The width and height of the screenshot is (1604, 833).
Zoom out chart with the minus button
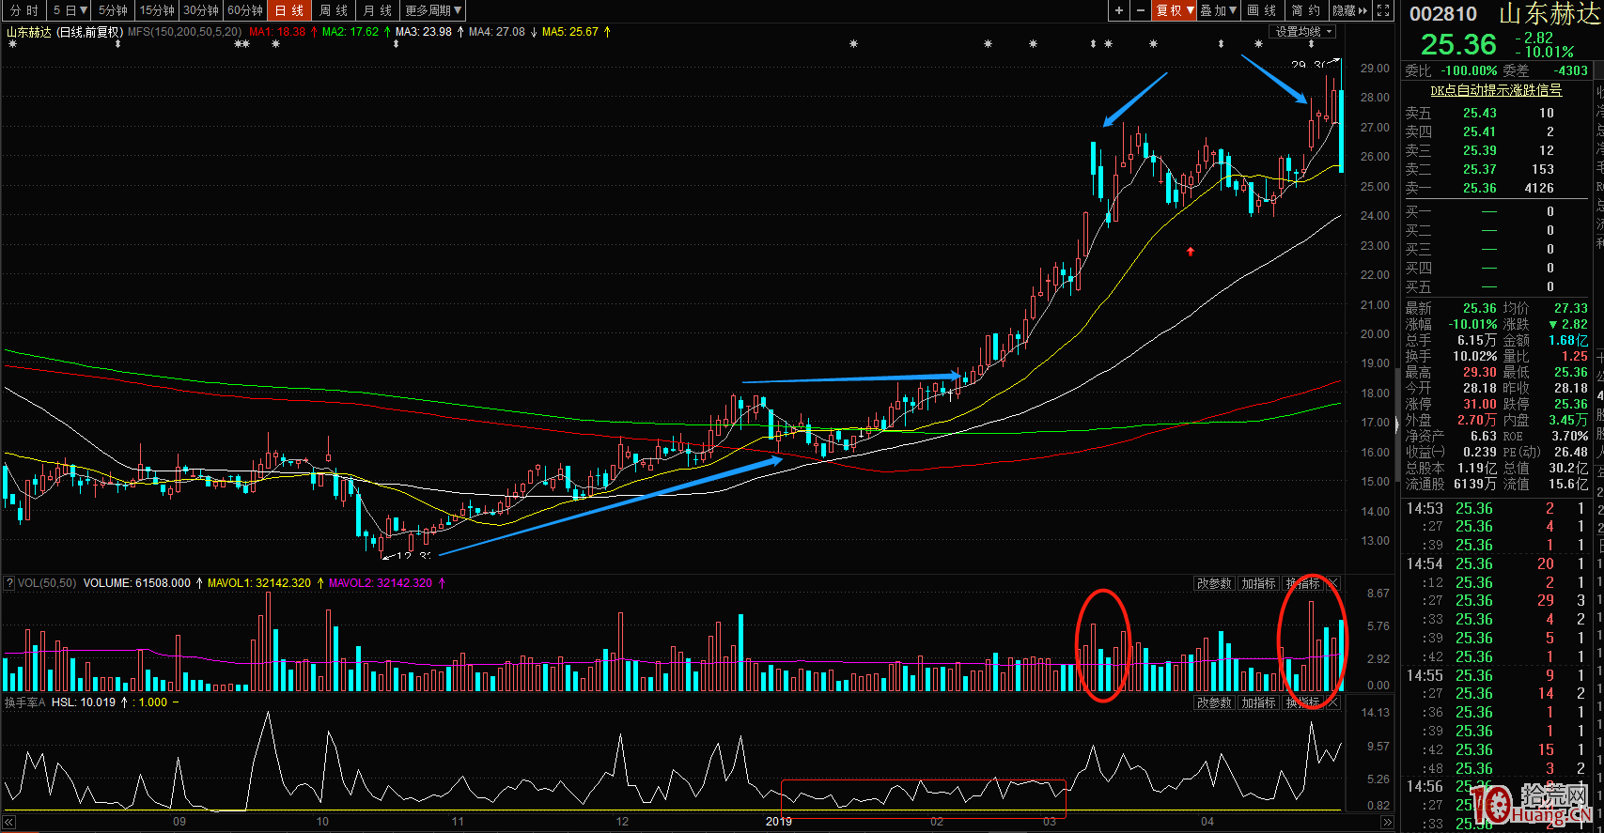click(x=1141, y=10)
